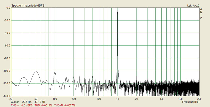Click the 'RMS = -4.0 dBFS' value
Screen dimensions: 210x107
click(x=22, y=105)
